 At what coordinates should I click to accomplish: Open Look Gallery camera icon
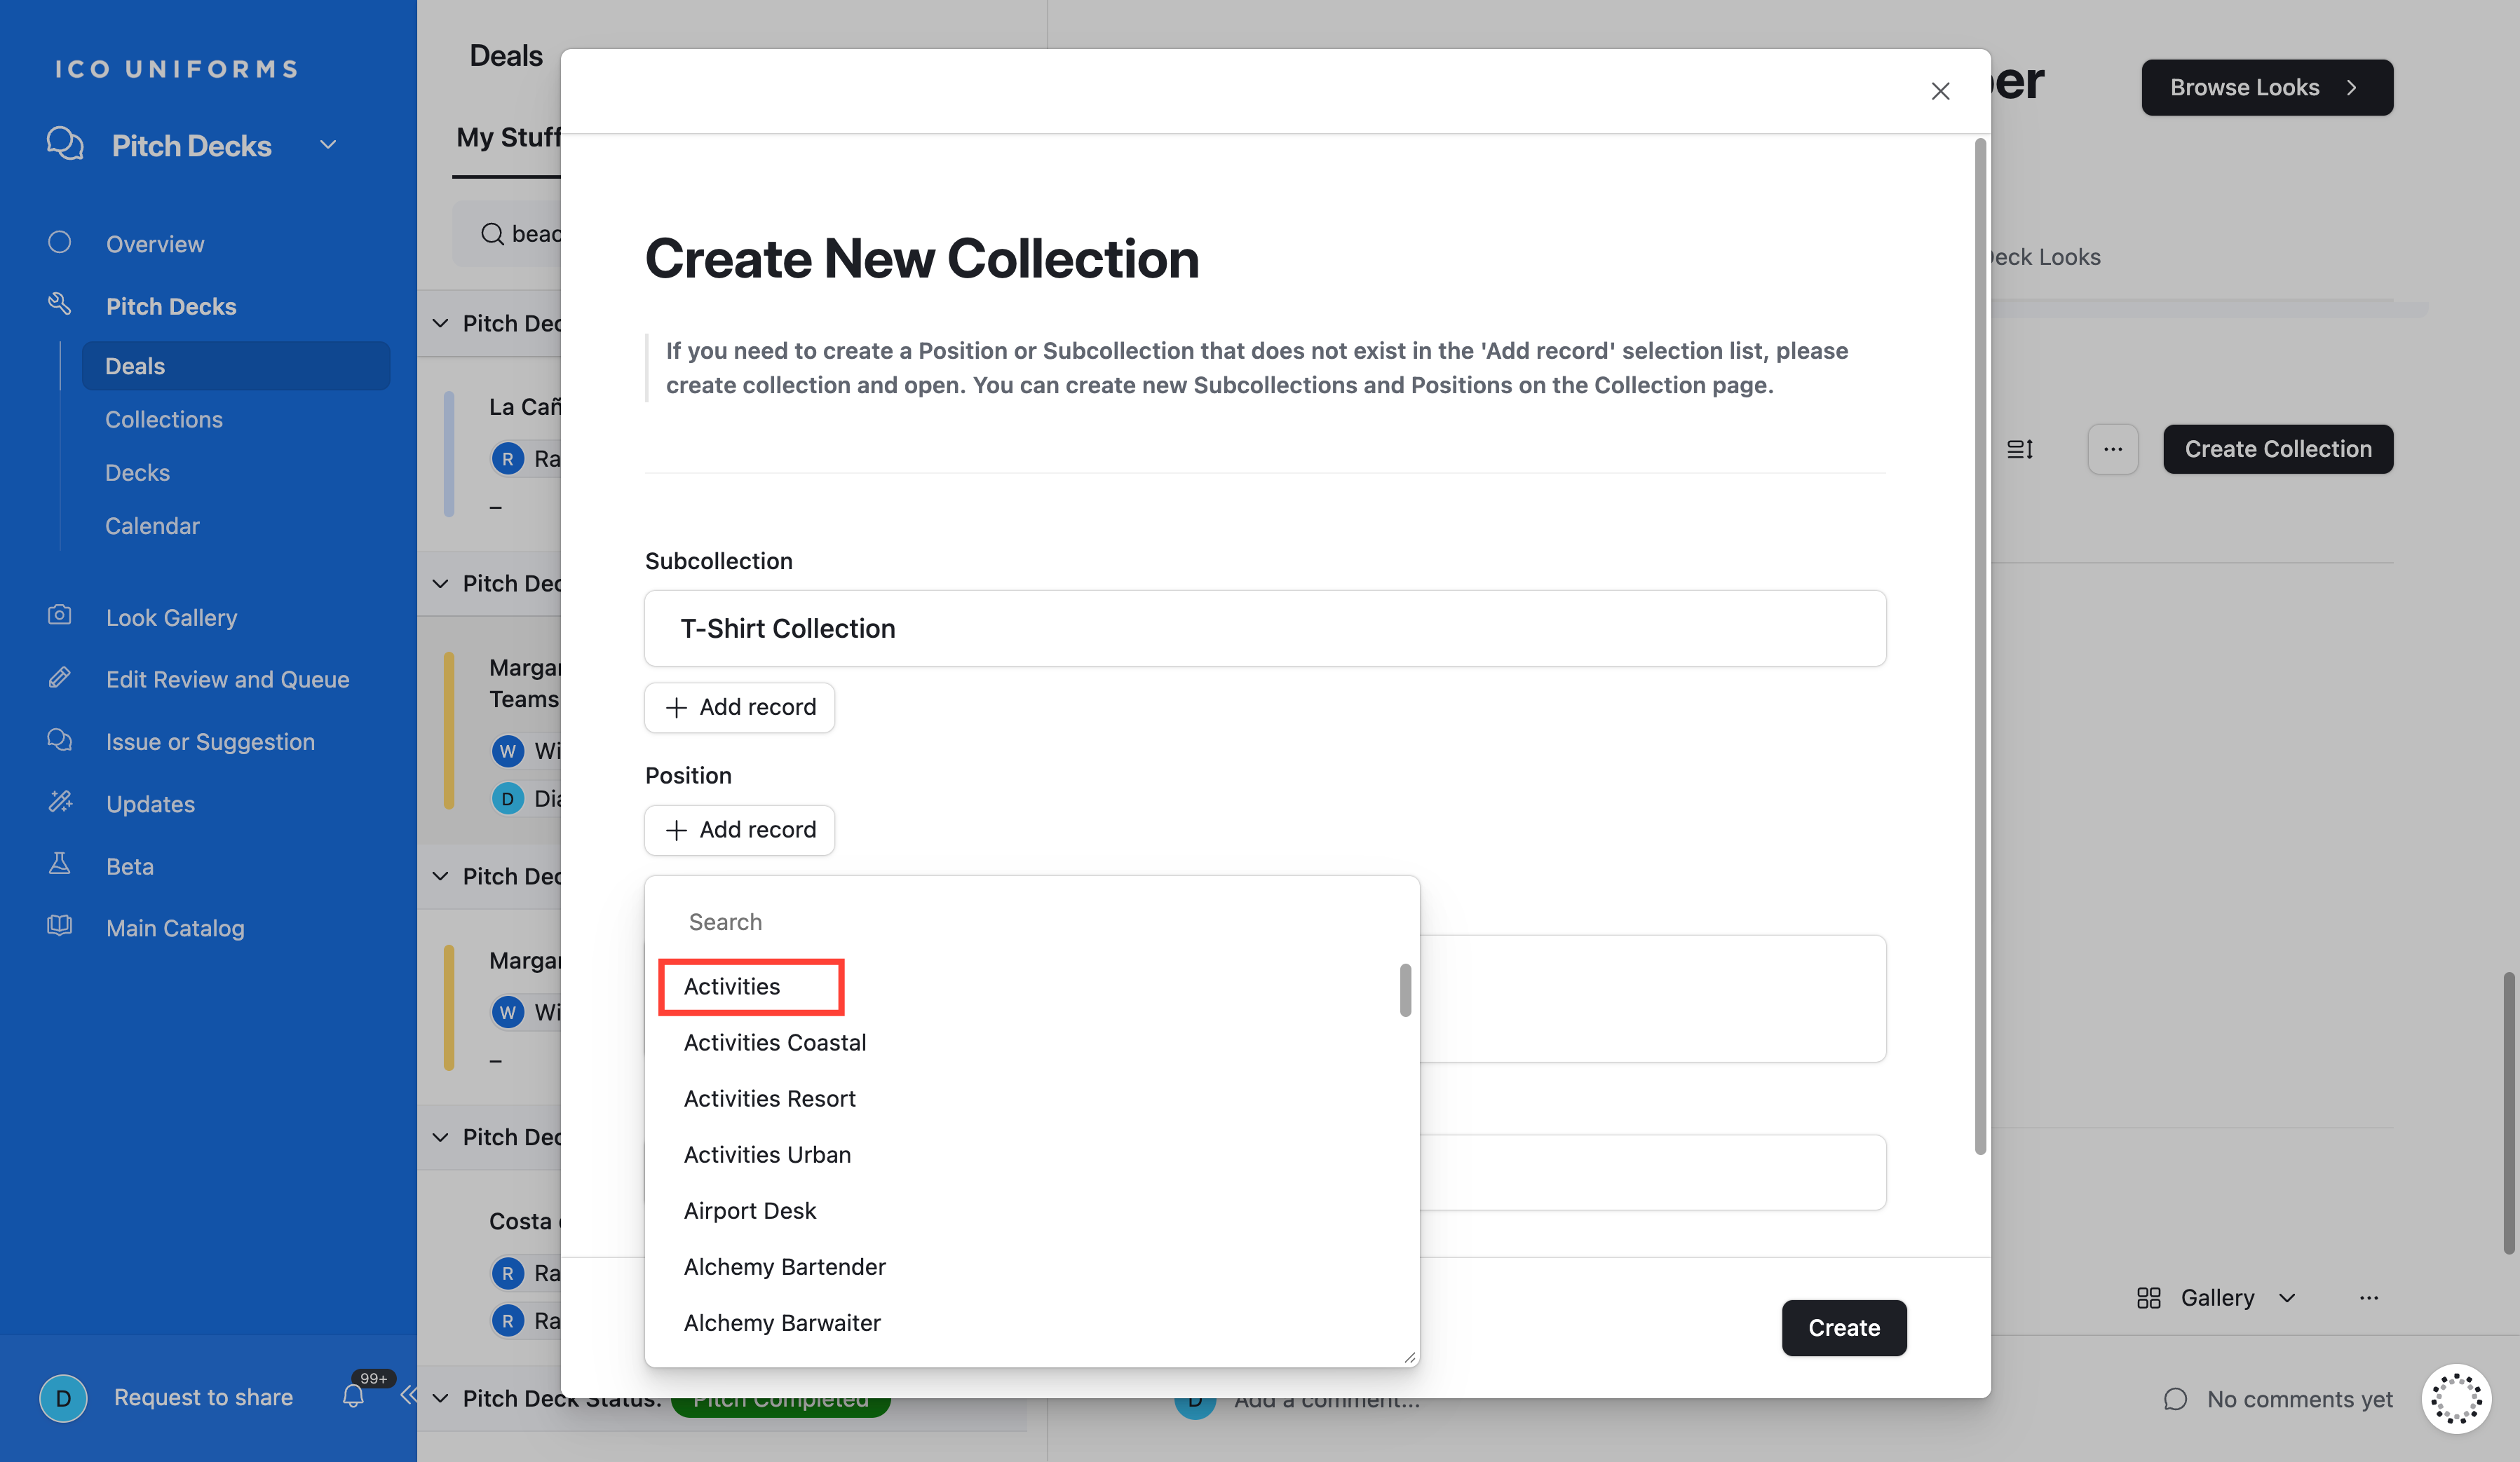point(60,615)
